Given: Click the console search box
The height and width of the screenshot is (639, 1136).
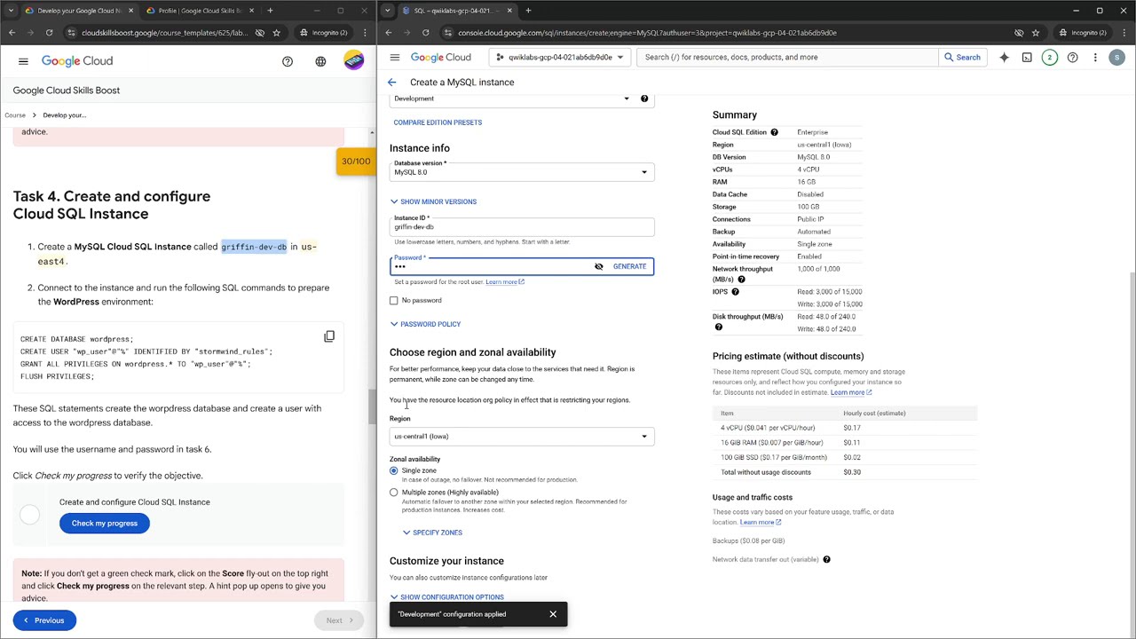Looking at the screenshot, I should [x=788, y=57].
